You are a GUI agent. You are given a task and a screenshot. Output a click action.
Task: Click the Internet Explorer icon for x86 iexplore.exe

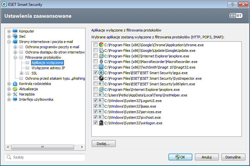point(101,56)
